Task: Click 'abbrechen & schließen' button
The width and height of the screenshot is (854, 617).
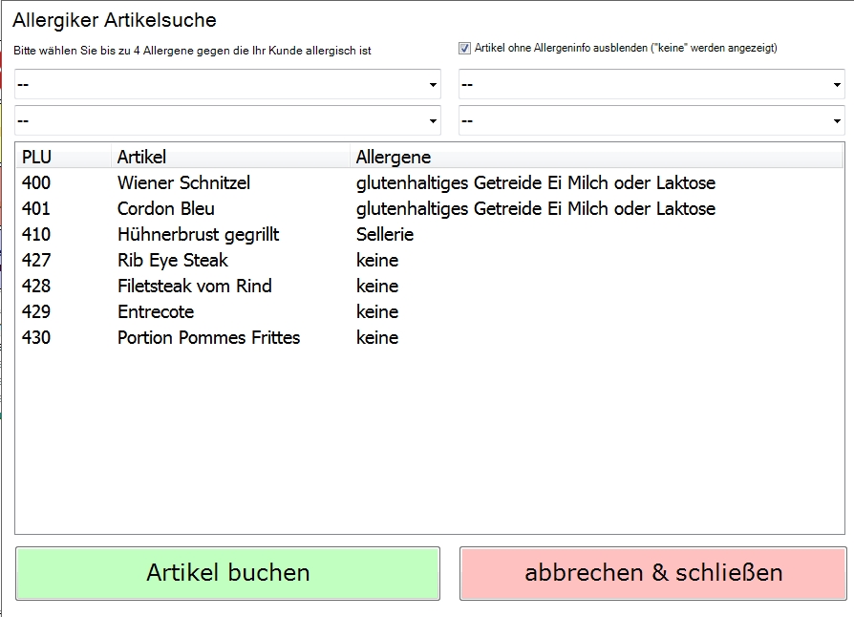Action: click(653, 573)
